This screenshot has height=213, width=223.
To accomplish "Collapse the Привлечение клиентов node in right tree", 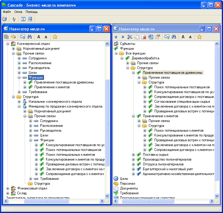I will [133, 116].
